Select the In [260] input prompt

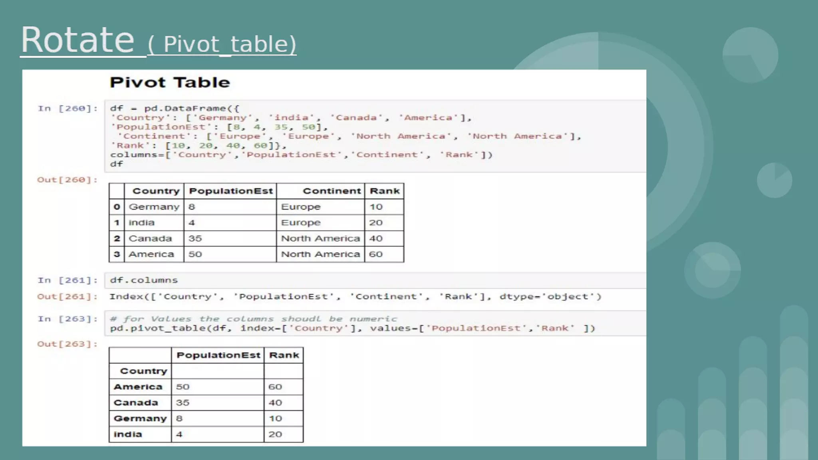tap(68, 109)
